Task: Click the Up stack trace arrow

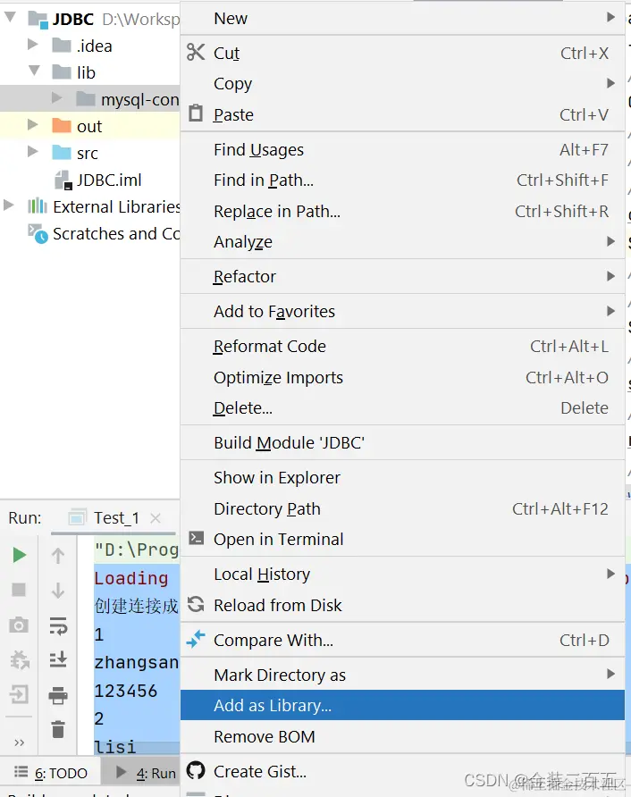Action: point(58,556)
